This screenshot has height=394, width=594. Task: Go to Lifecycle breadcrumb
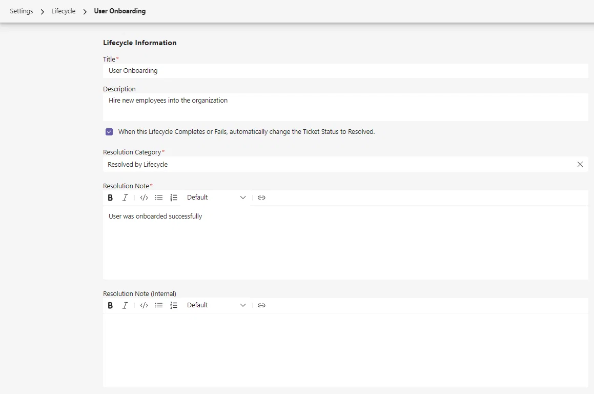pyautogui.click(x=63, y=11)
